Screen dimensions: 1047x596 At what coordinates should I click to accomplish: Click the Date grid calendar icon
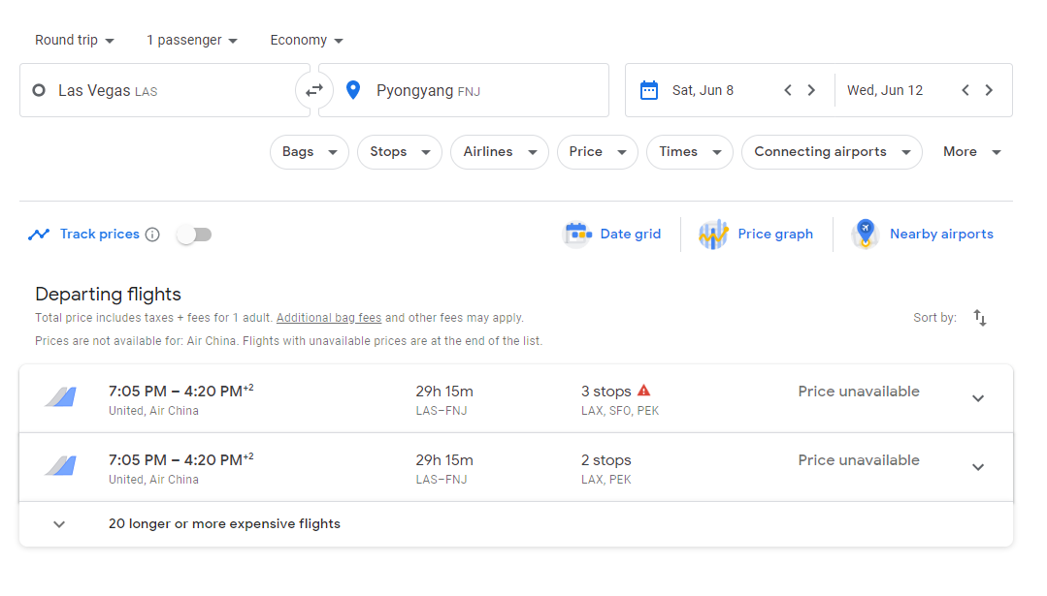578,234
